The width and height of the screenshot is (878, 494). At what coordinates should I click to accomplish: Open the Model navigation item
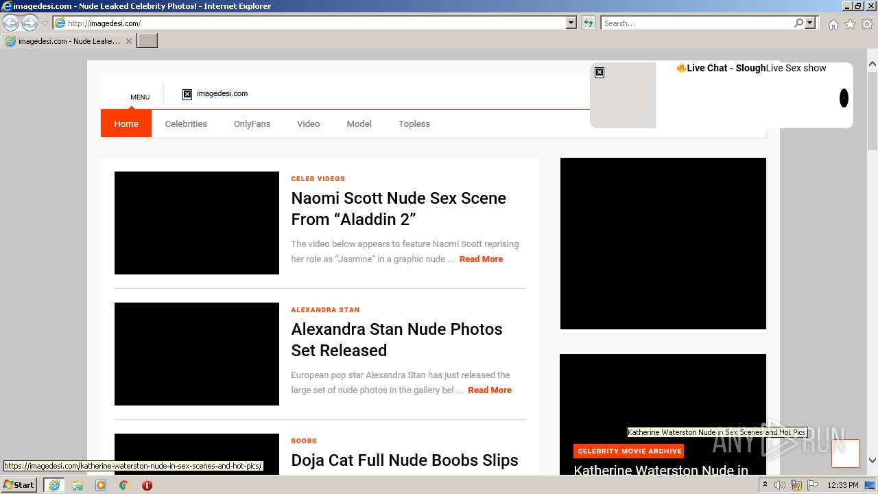point(359,123)
